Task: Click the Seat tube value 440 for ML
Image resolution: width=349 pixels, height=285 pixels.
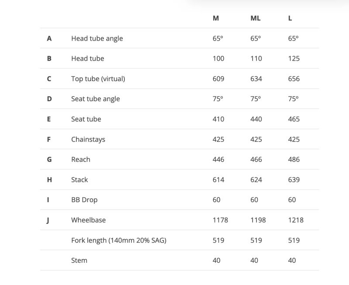Action: 256,119
